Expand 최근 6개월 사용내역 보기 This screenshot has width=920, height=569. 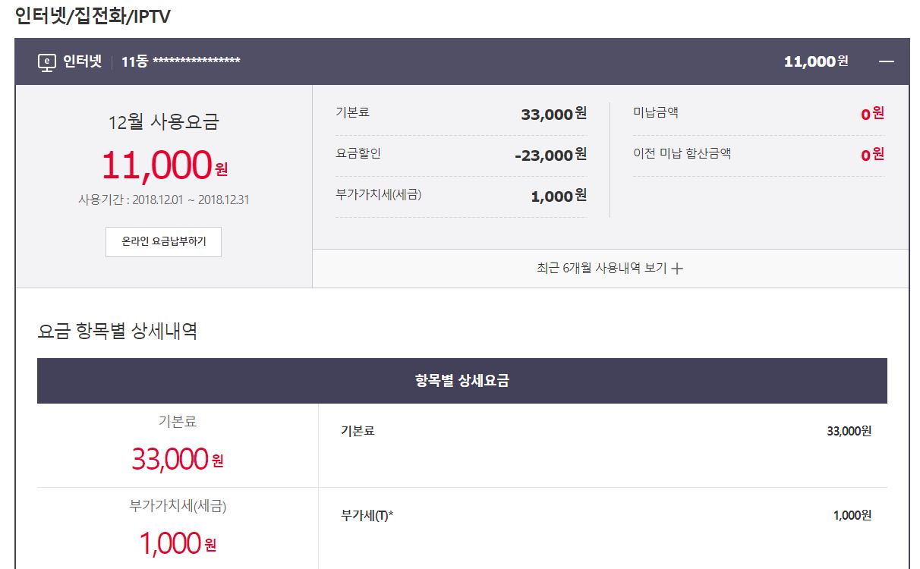coord(600,269)
